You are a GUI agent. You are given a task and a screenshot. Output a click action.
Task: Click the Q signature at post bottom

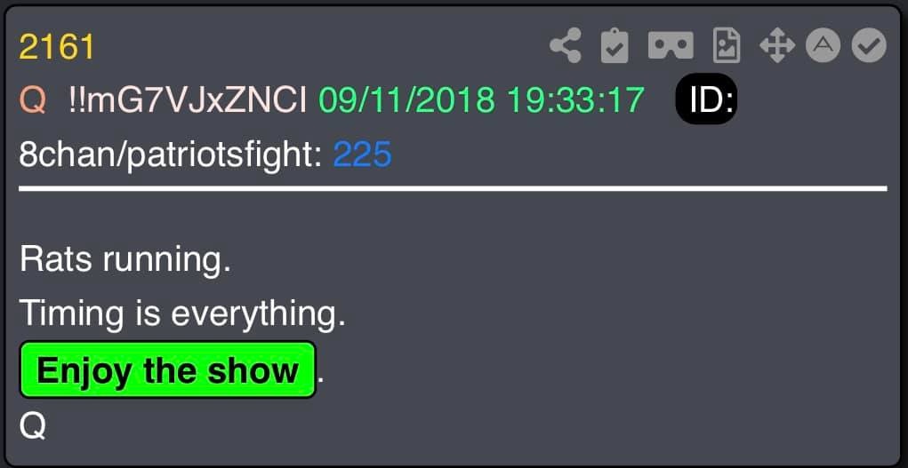tap(32, 427)
